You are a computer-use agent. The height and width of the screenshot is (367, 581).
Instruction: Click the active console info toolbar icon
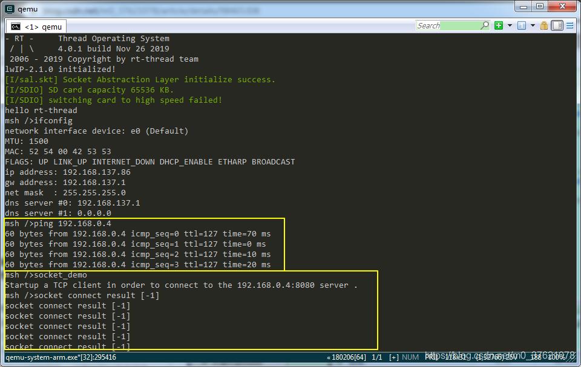click(x=522, y=25)
